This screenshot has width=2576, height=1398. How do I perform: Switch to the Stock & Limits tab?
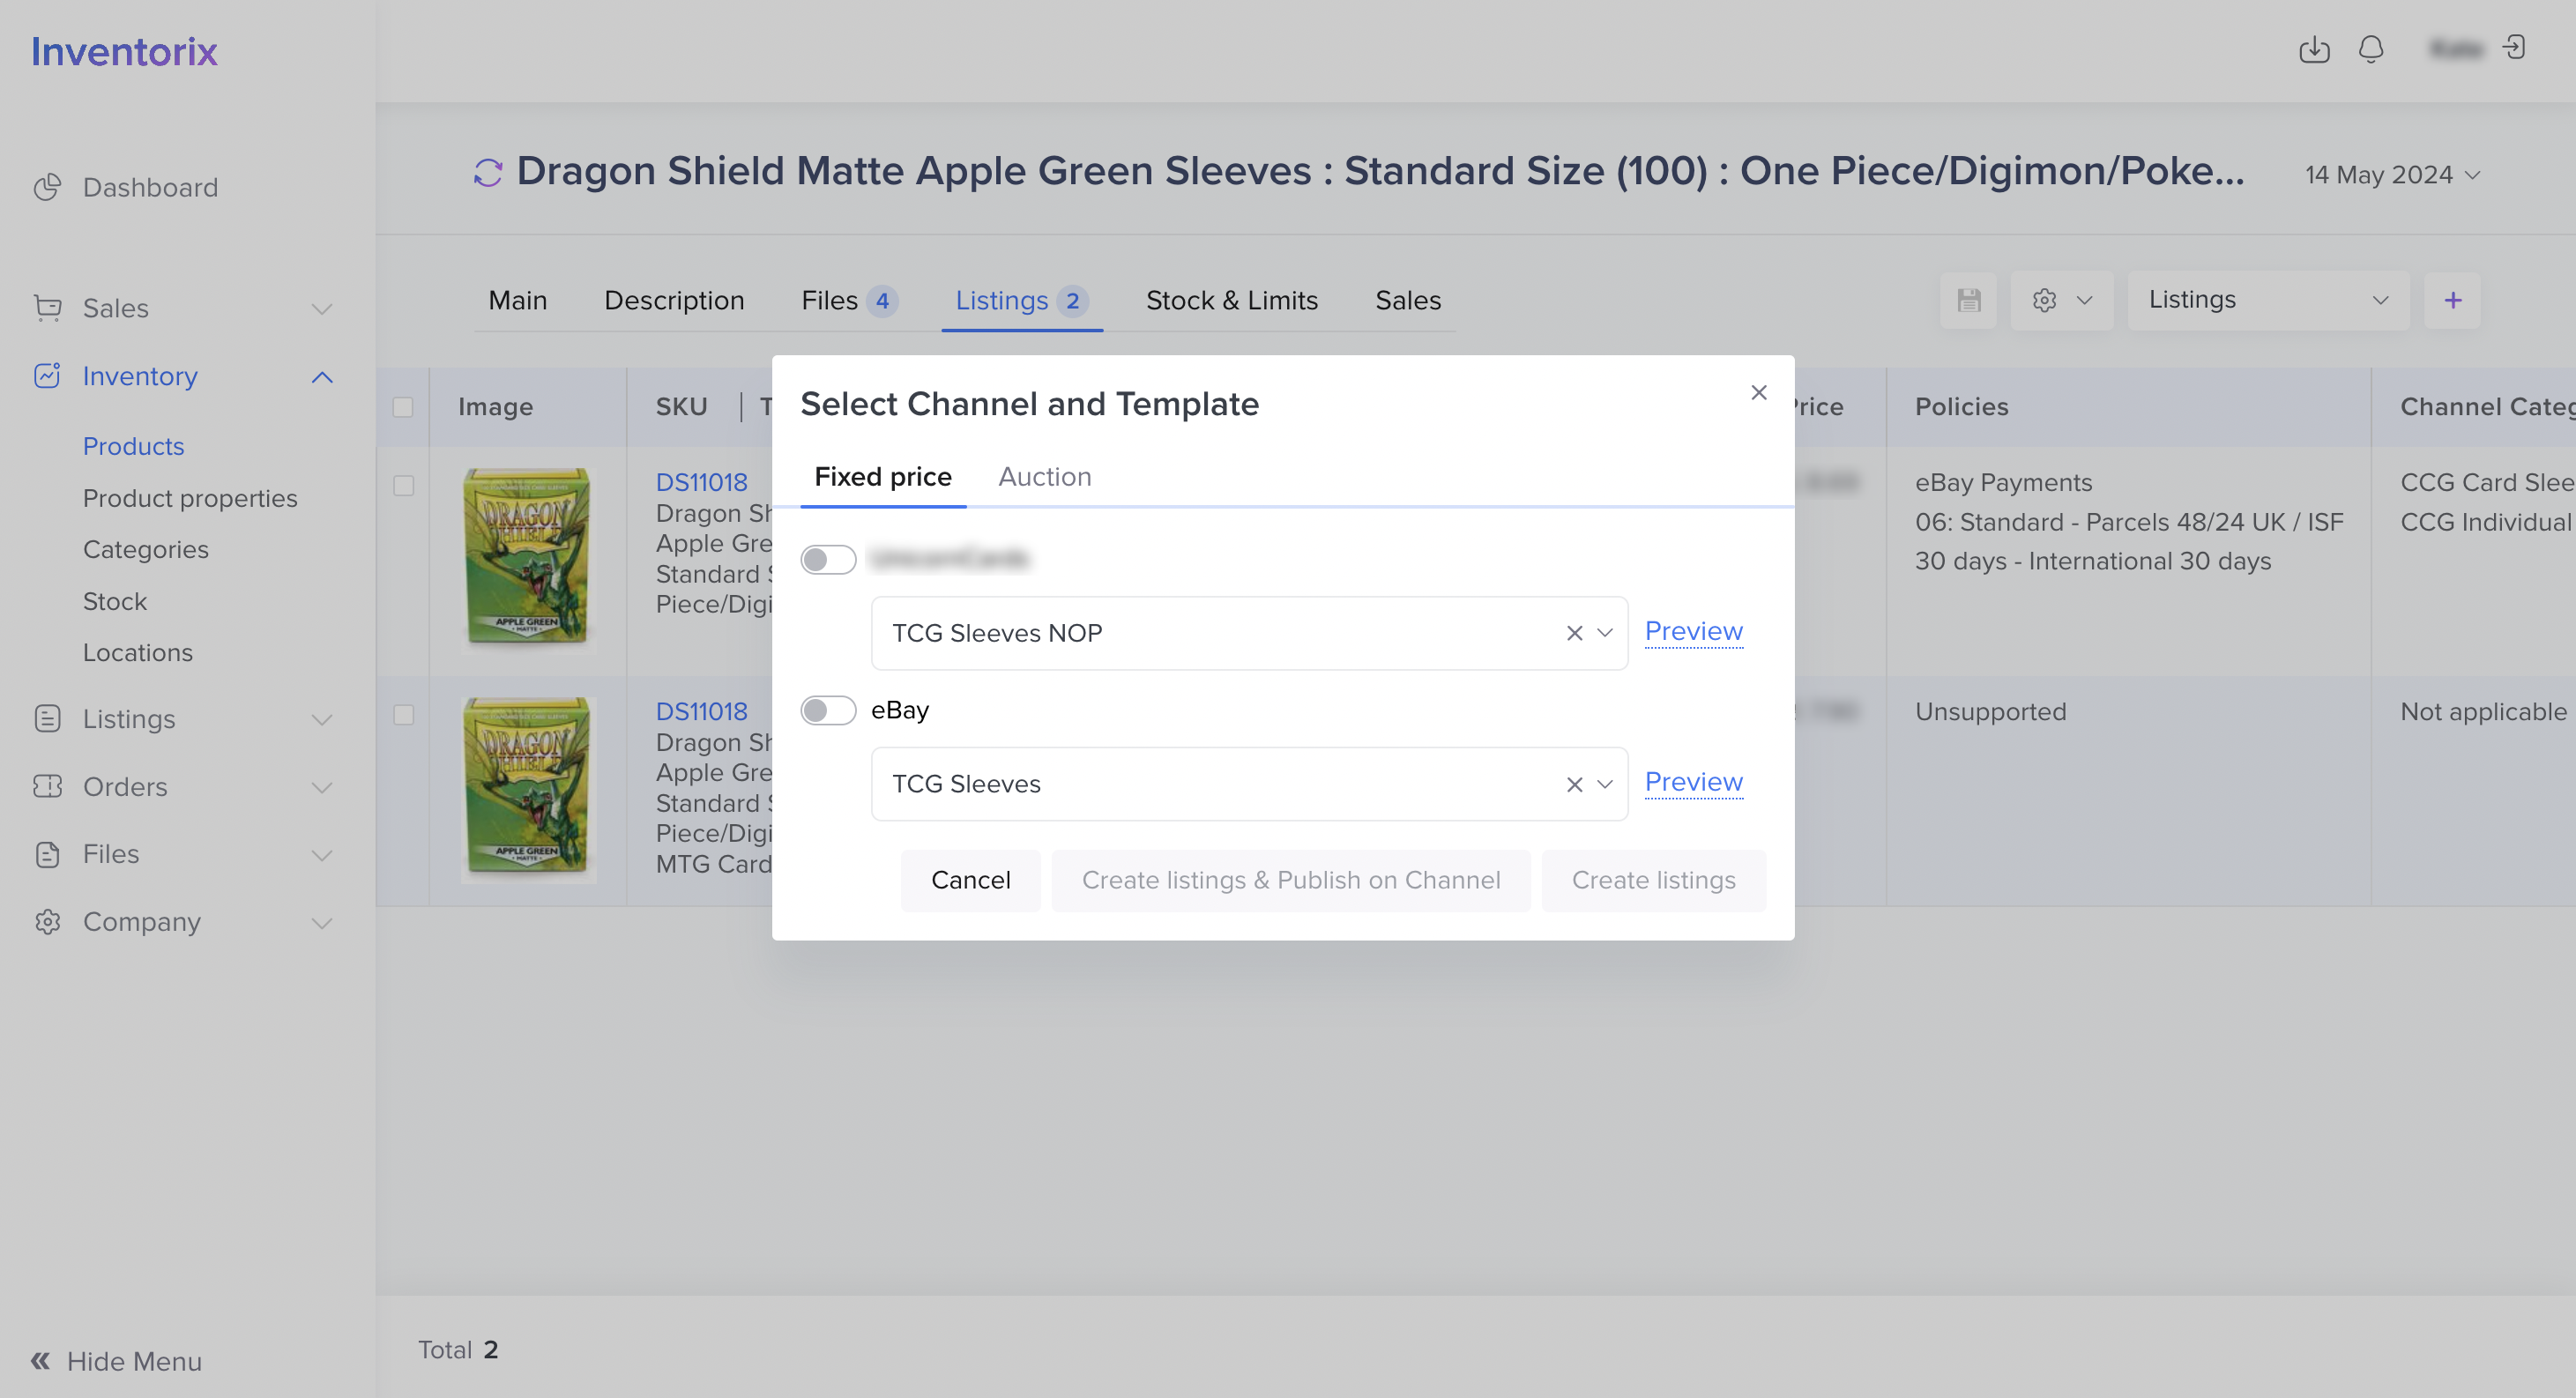[x=1231, y=300]
